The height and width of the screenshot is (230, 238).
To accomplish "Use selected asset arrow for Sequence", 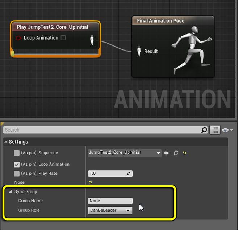I will 166,153.
